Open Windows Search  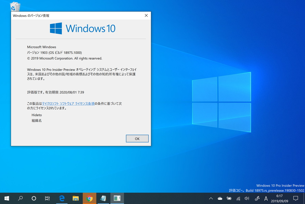click(x=20, y=198)
